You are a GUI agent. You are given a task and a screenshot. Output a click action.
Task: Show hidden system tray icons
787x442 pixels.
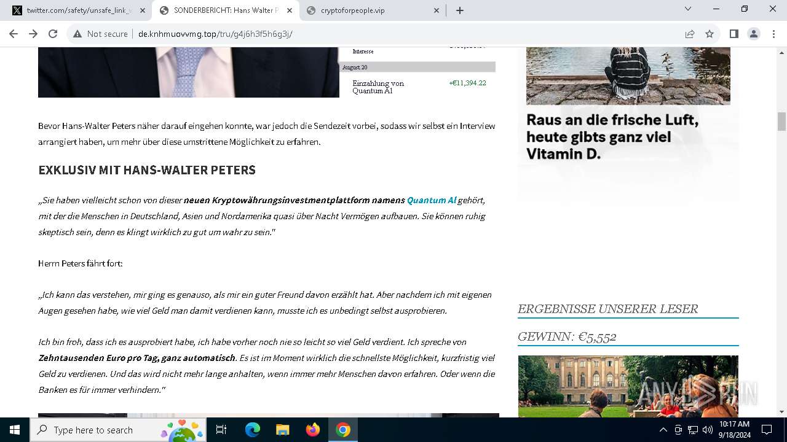tap(663, 430)
